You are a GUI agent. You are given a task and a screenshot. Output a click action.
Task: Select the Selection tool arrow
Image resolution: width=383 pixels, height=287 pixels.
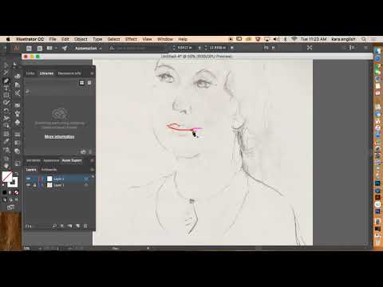[6, 65]
